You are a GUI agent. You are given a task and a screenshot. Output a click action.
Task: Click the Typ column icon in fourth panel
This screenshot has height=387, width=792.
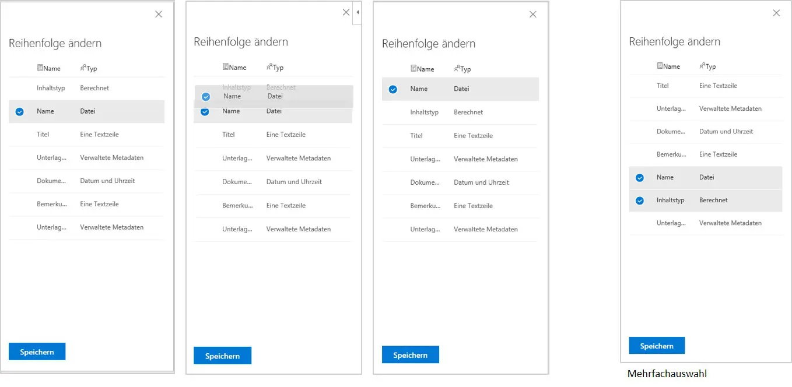(x=702, y=66)
